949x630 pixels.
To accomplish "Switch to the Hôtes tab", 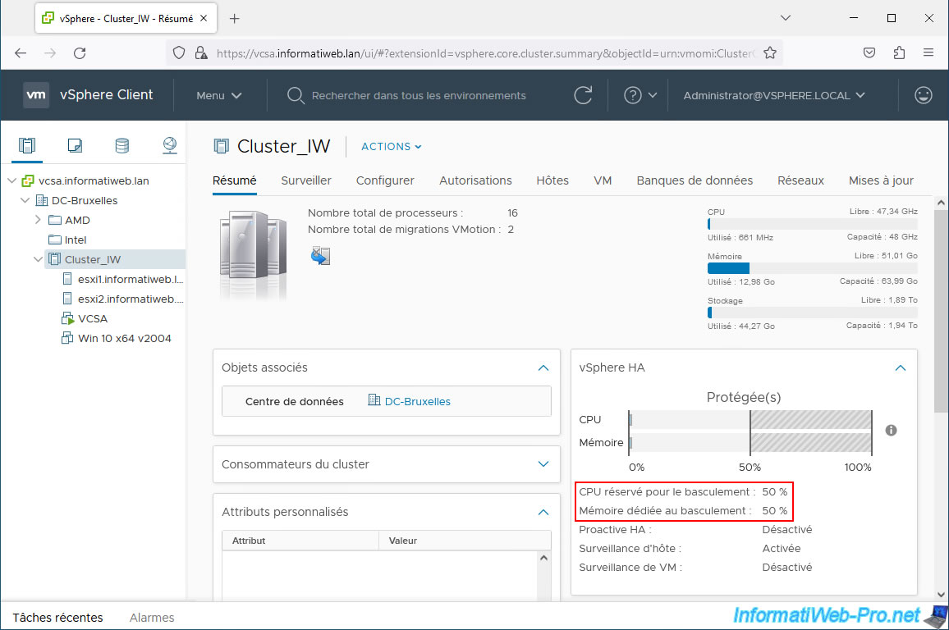I will click(552, 180).
